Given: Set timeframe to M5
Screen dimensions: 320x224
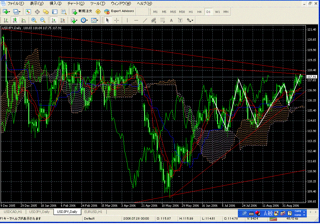Looking at the screenshot, I should [x=164, y=12].
